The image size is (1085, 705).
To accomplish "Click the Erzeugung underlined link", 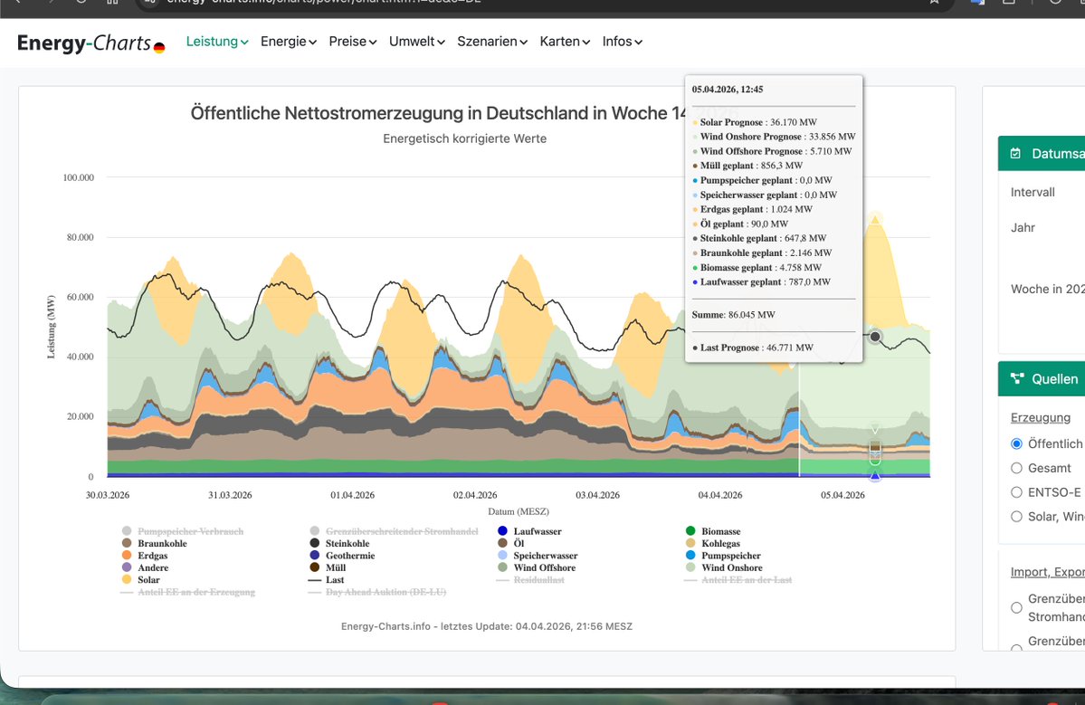I will click(1040, 418).
